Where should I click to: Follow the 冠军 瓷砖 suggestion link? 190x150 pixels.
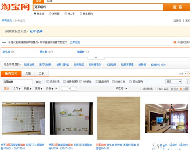(36, 31)
